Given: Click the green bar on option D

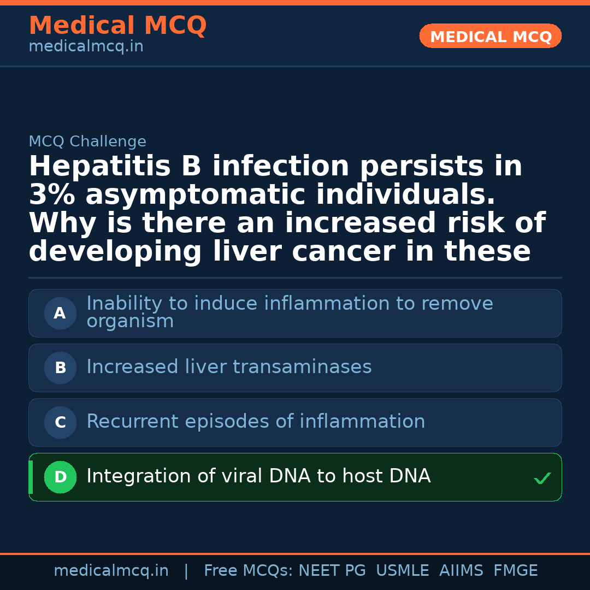Looking at the screenshot, I should tap(31, 477).
